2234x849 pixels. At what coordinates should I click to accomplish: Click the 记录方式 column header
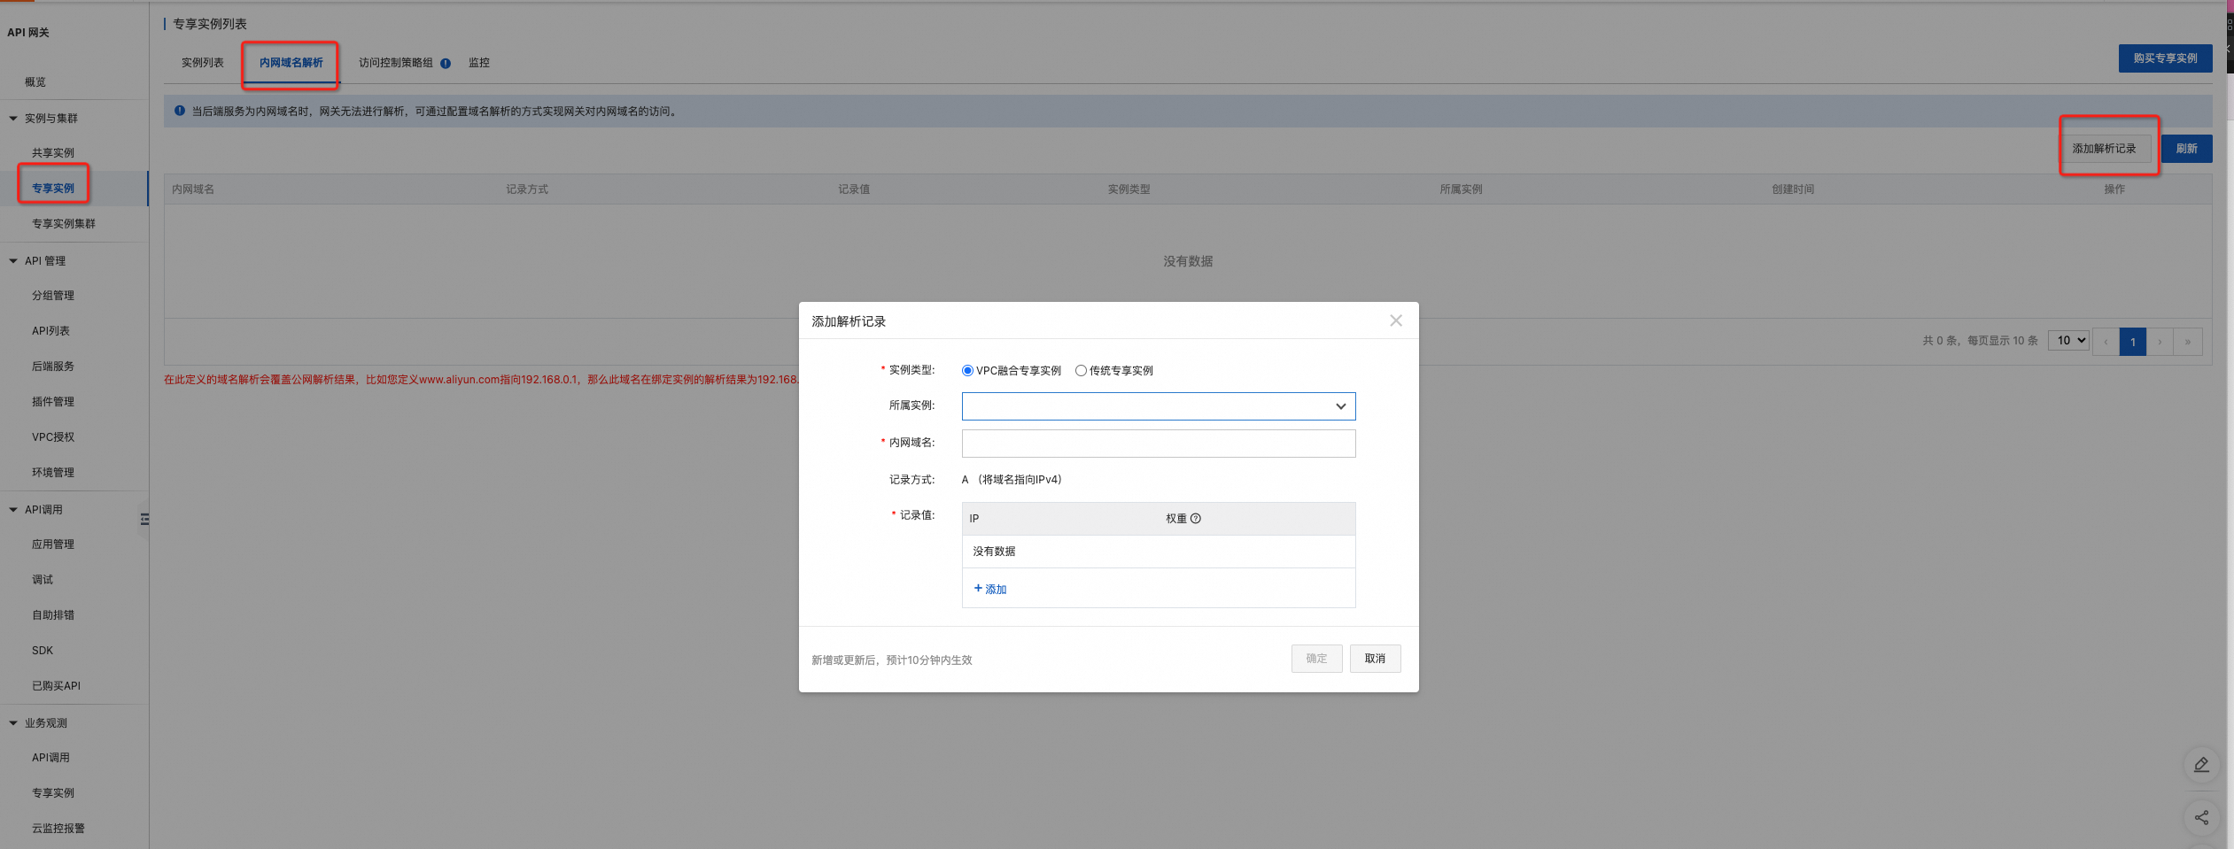(527, 189)
